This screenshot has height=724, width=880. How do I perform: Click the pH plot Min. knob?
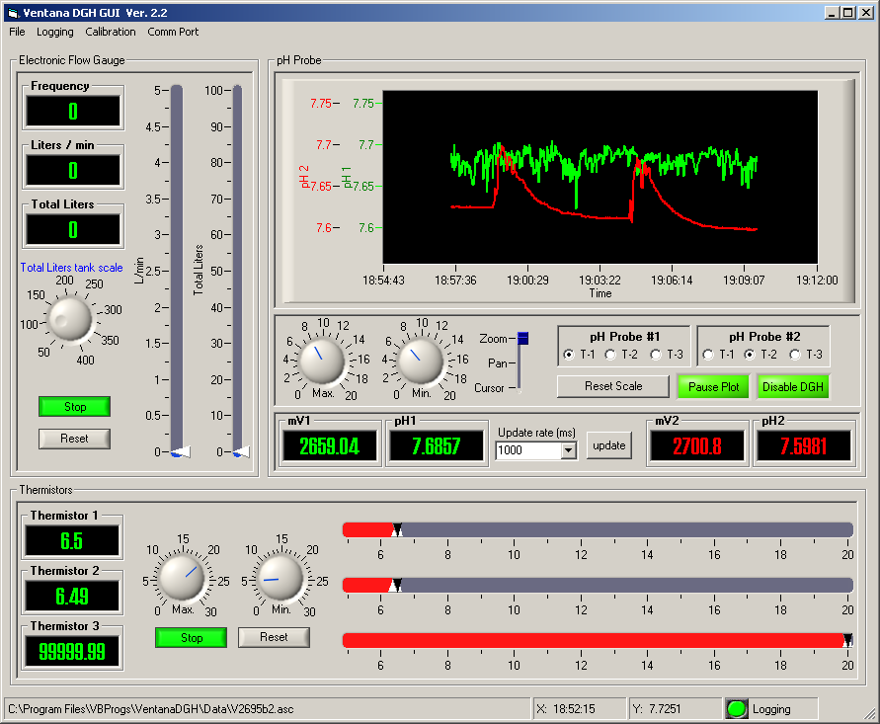[x=420, y=362]
